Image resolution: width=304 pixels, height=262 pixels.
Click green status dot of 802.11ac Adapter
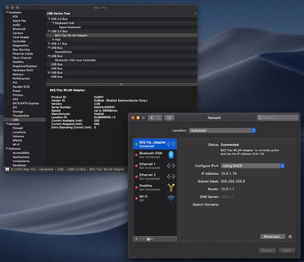(137, 144)
